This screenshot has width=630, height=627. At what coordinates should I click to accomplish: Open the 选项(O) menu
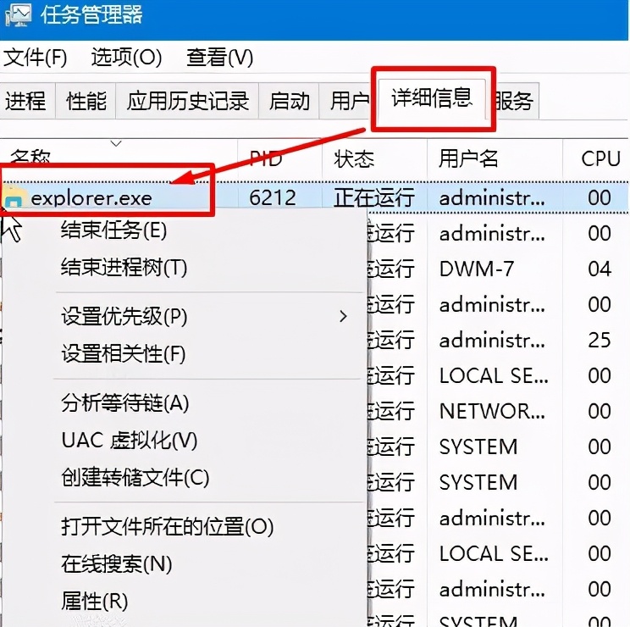[x=126, y=58]
